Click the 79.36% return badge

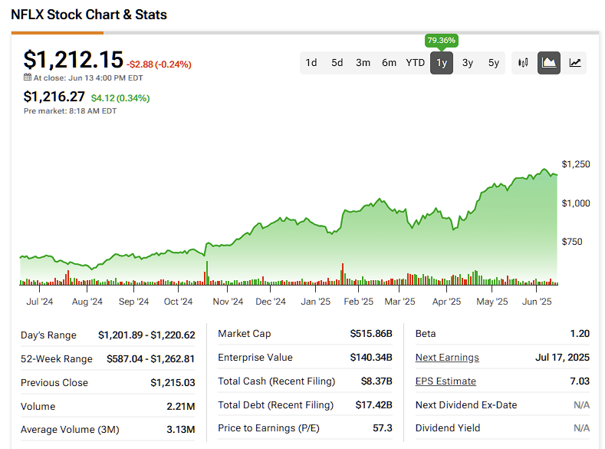pyautogui.click(x=442, y=41)
